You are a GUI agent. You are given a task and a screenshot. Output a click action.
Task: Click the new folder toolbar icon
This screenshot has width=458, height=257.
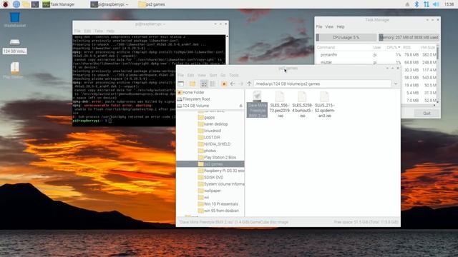pyautogui.click(x=193, y=84)
